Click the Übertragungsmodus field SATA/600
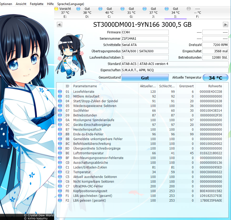 point(145,51)
